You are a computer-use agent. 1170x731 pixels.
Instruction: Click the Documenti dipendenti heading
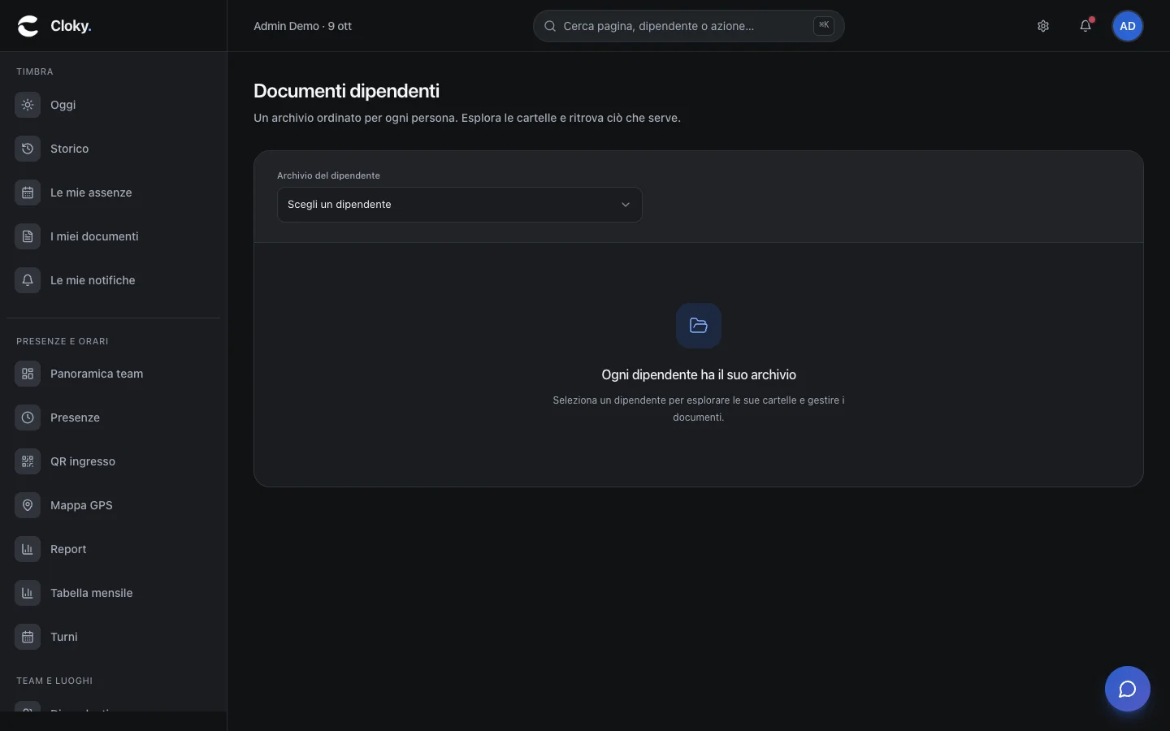coord(346,91)
